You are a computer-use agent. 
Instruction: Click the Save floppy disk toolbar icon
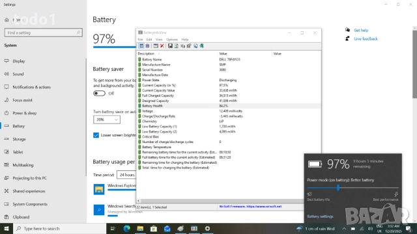tap(170, 46)
